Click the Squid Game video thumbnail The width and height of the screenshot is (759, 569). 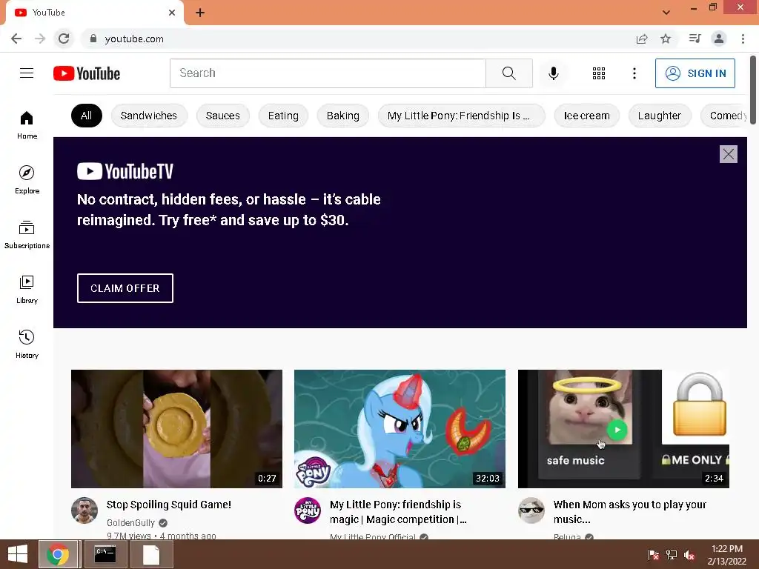pos(176,429)
